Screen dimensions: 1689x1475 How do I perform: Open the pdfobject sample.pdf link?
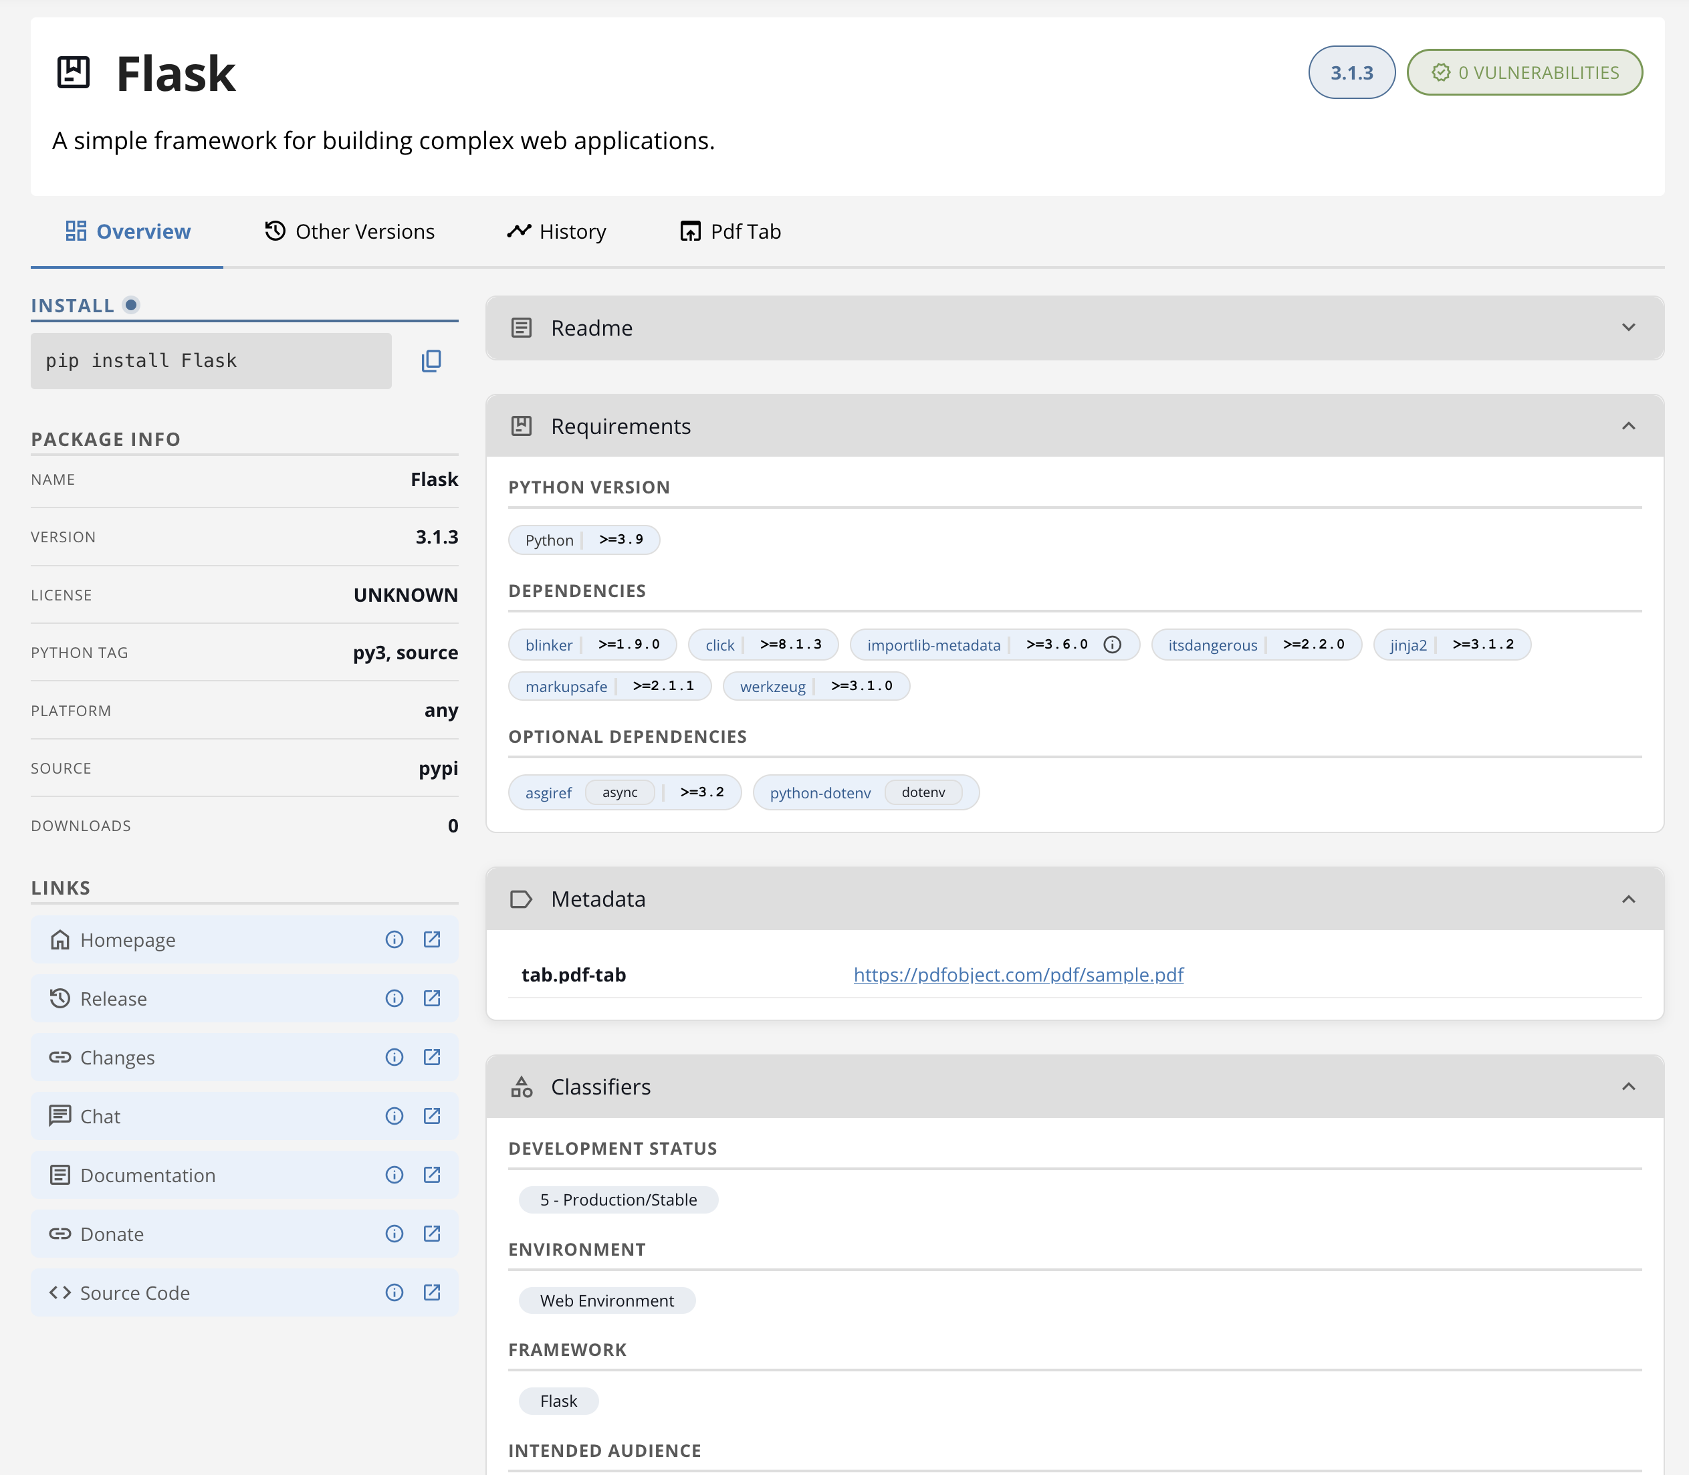tap(1018, 975)
